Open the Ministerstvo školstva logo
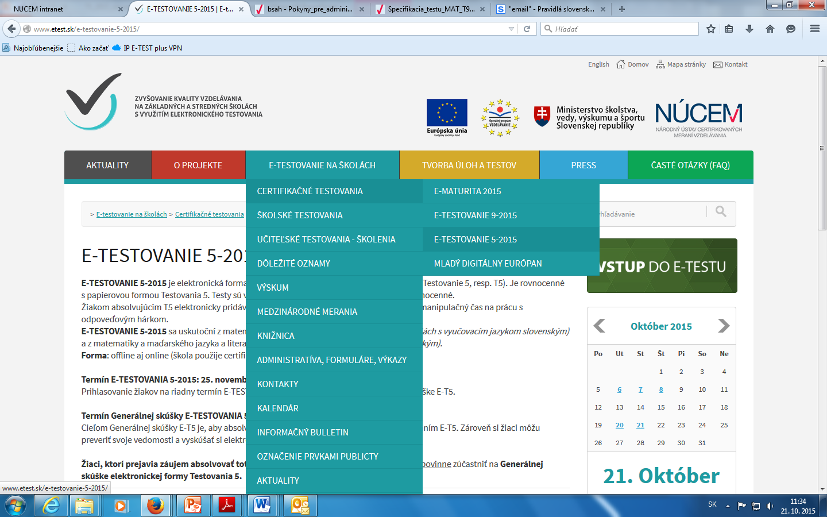Viewport: 827px width, 517px height. [589, 117]
